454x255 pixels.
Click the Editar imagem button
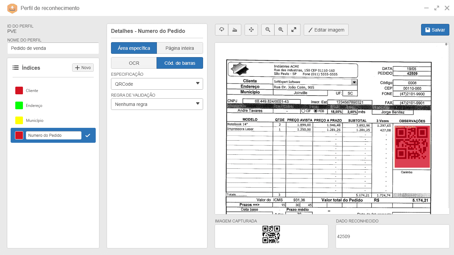click(x=326, y=30)
